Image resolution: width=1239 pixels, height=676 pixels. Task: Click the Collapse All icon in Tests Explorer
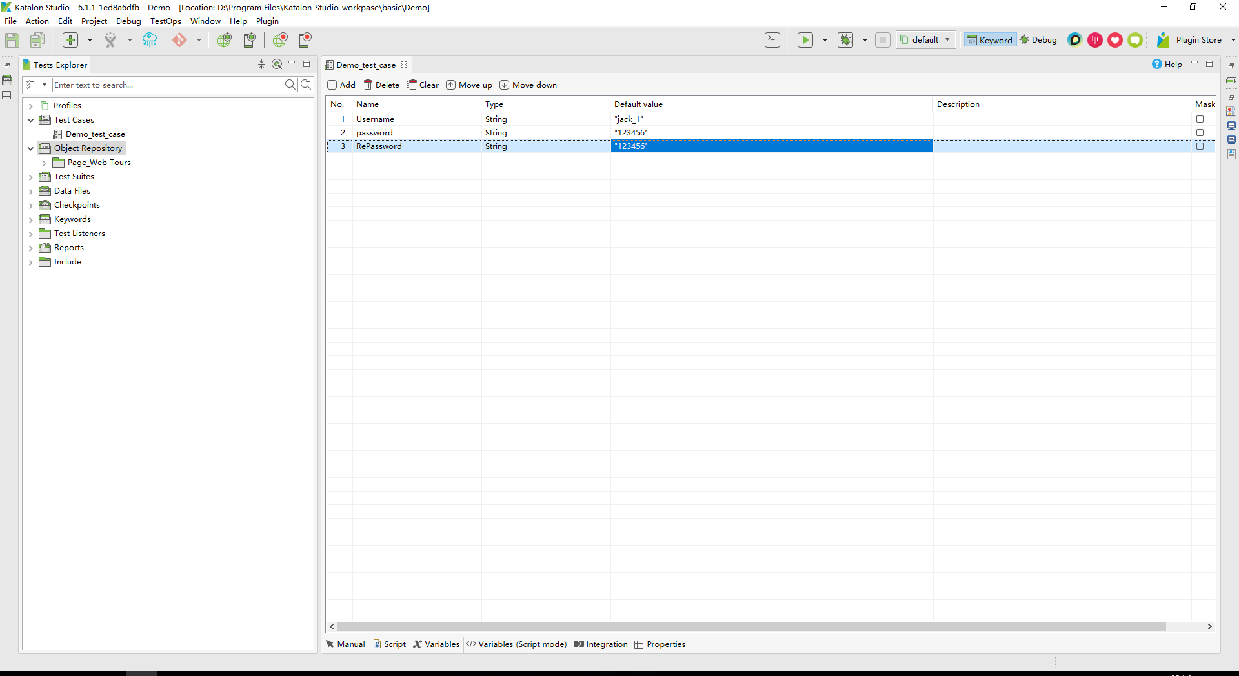click(x=261, y=65)
